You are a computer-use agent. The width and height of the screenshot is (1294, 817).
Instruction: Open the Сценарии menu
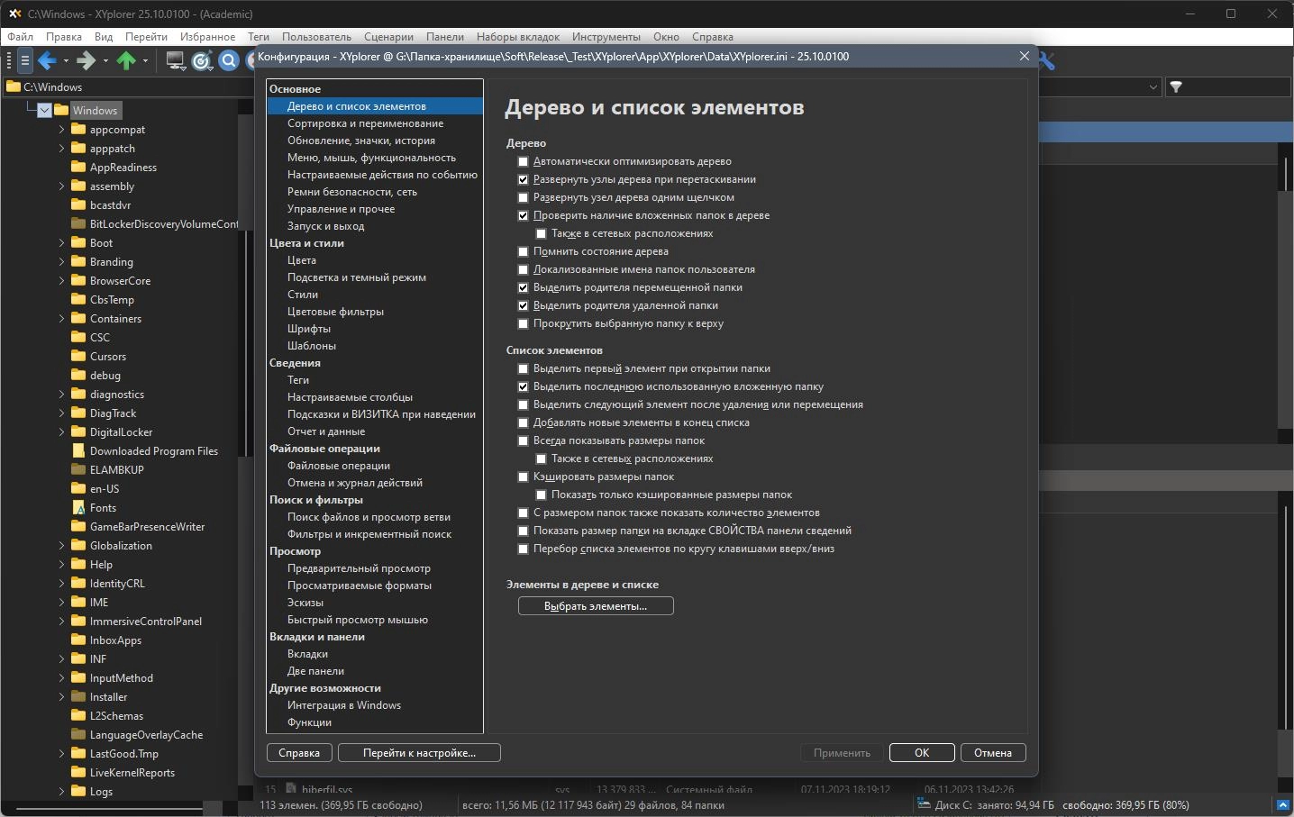point(388,37)
